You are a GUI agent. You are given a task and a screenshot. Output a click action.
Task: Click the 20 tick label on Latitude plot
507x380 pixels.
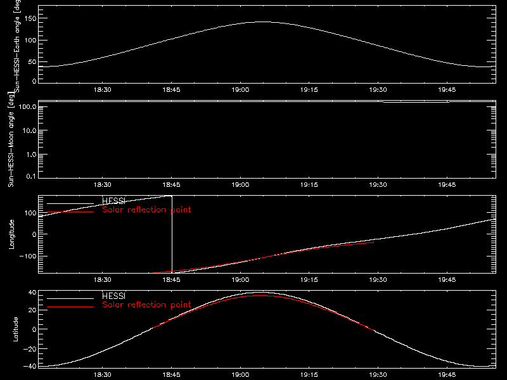click(x=32, y=310)
